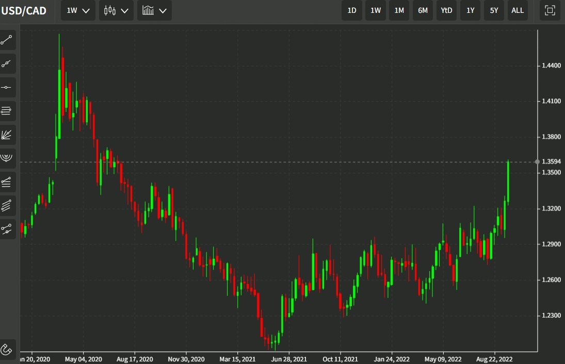Open the 1W interval dropdown
The image size is (565, 364).
pos(78,10)
